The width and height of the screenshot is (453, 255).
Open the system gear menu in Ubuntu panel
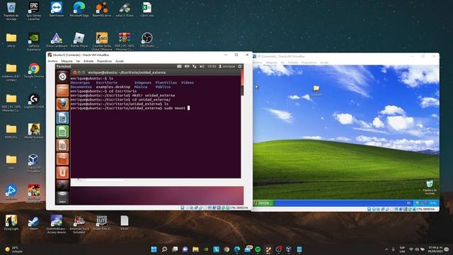tap(240, 67)
